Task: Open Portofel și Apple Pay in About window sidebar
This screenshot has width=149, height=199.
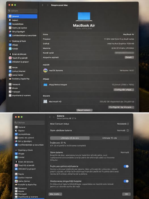Action: (x=19, y=79)
